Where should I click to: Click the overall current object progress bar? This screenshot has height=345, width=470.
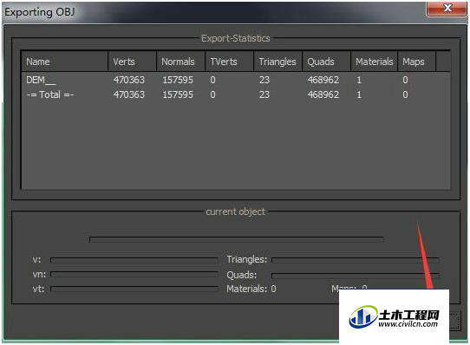(x=237, y=239)
